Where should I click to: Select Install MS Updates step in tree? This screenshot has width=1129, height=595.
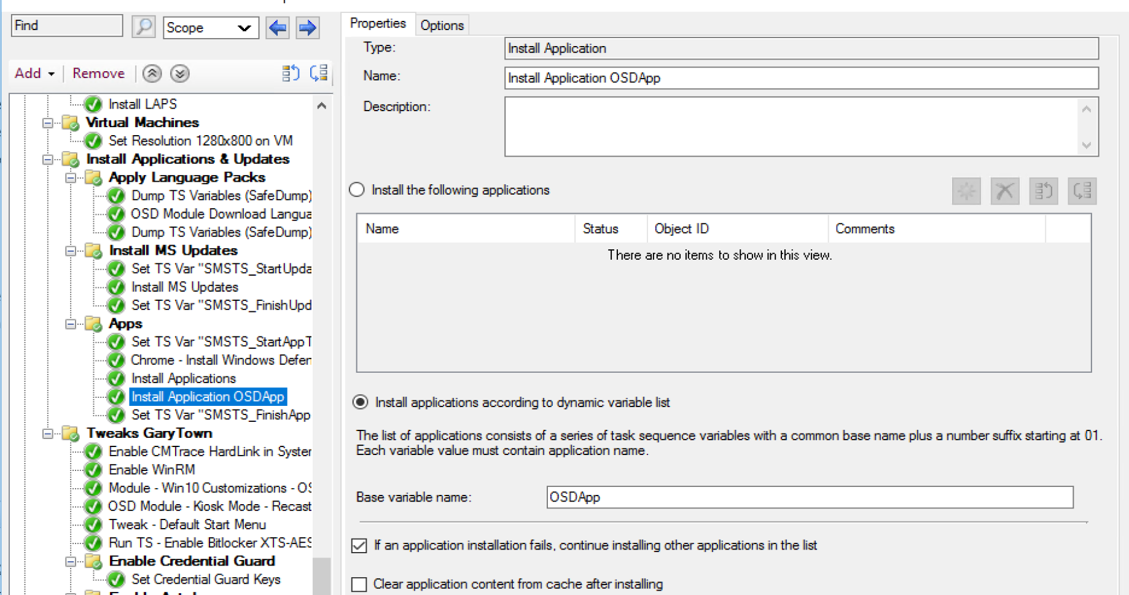pyautogui.click(x=184, y=287)
